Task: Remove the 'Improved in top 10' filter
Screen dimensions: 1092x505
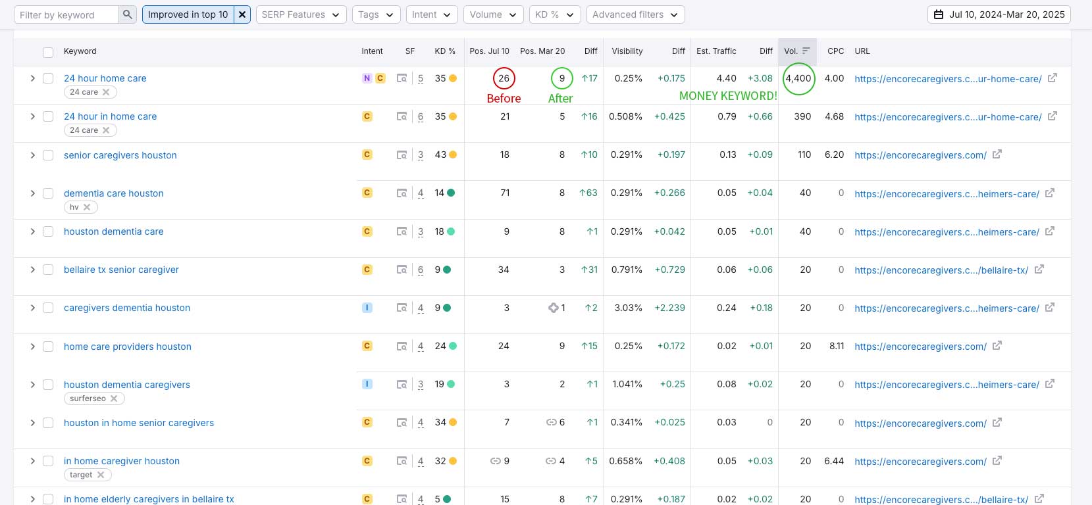Action: 242,14
